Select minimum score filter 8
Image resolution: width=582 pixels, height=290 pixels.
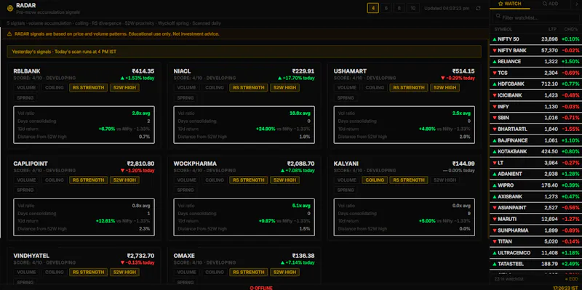tap(399, 8)
